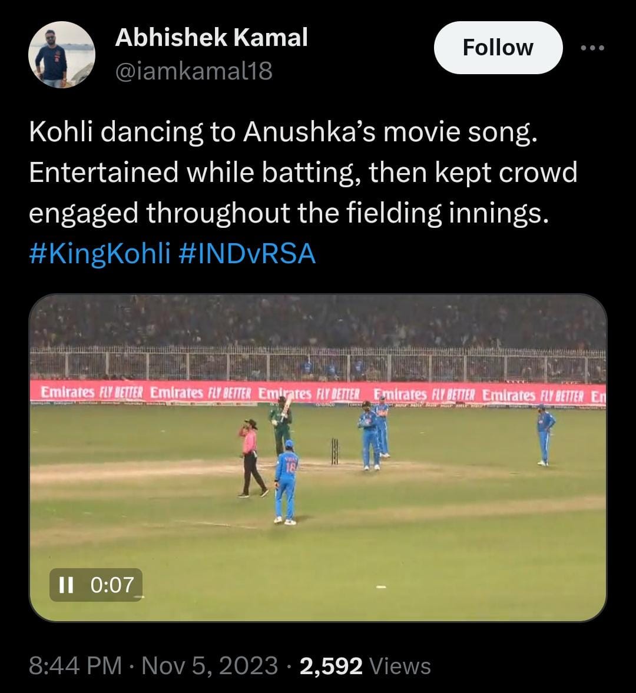Open Abhishek Kamal's profile avatar
636x693 pixels.
(x=62, y=55)
